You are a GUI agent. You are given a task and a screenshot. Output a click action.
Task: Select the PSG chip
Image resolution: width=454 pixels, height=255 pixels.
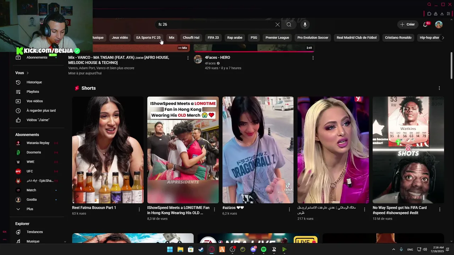click(254, 38)
